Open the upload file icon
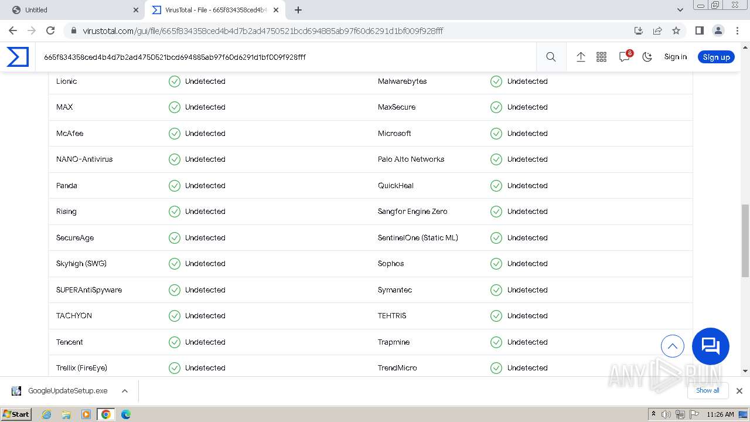 [x=581, y=57]
